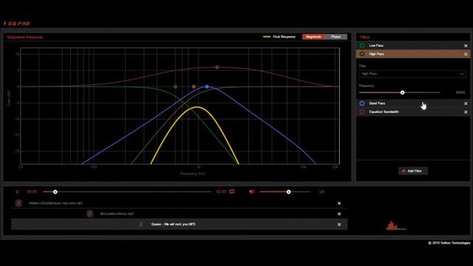
Task: Remove the Mr Lonely Akon track
Action: pos(339,214)
